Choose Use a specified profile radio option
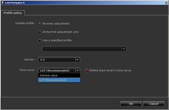This screenshot has height=110, width=169. tap(40, 40)
